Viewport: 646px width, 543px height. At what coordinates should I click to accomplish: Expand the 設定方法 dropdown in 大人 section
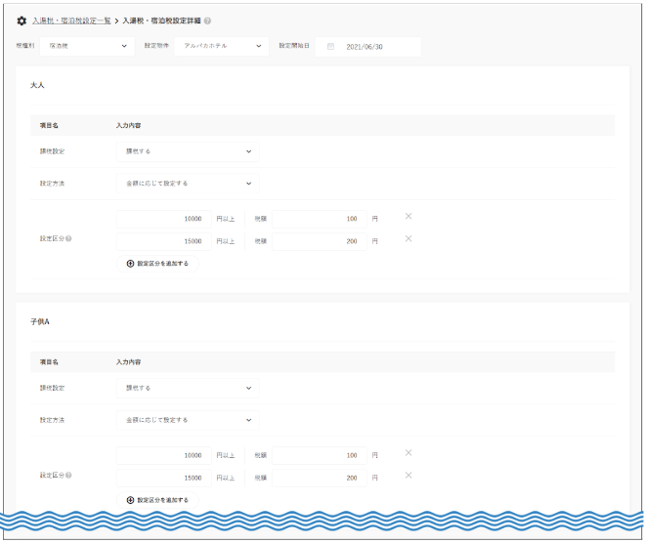coord(186,183)
